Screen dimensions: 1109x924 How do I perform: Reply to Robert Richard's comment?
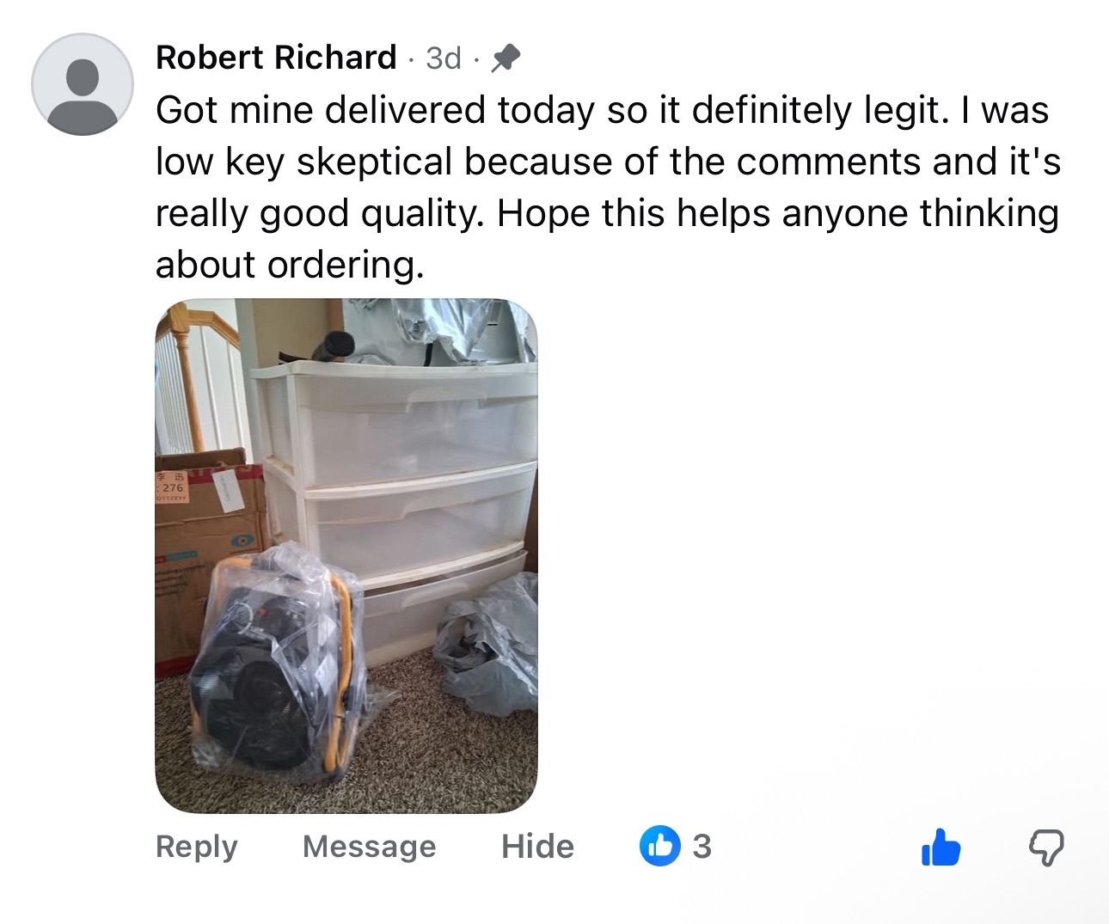(196, 847)
